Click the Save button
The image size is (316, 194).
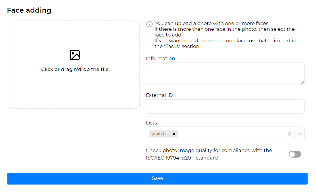(157, 178)
